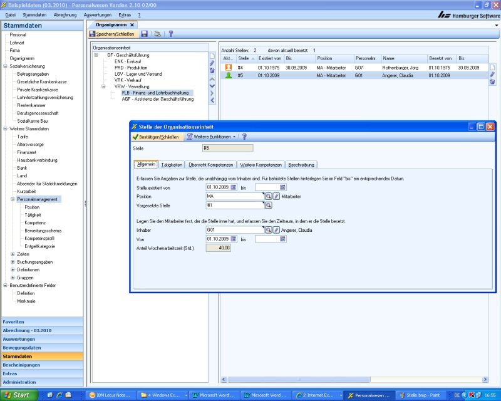
Task: Collapse Personalmanagement tree node
Action: [x=13, y=199]
